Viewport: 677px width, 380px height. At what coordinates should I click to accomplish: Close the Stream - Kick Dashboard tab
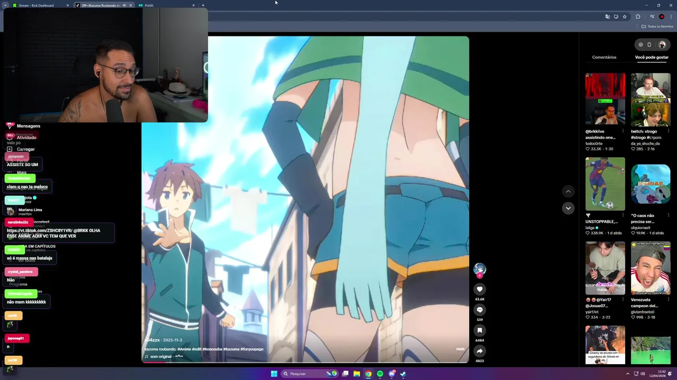pos(68,5)
